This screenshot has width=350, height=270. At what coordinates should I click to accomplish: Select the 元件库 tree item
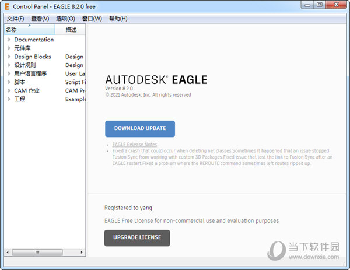22,48
